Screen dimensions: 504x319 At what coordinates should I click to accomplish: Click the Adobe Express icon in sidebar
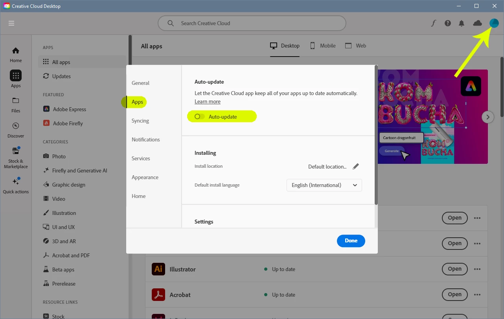click(46, 109)
